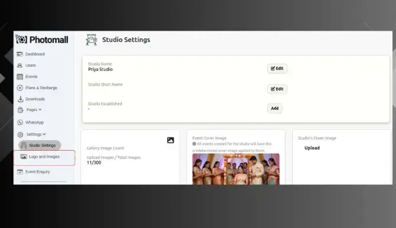Collapse the Settings menu chevron
Viewport: 396px width, 228px height.
click(44, 134)
